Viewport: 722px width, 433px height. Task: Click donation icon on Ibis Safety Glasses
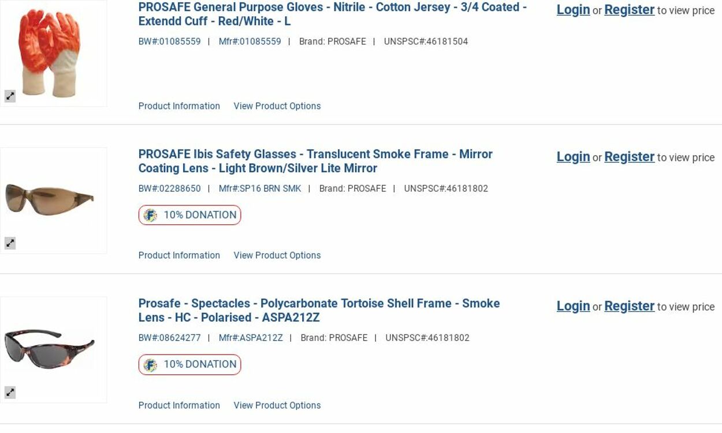pyautogui.click(x=150, y=215)
